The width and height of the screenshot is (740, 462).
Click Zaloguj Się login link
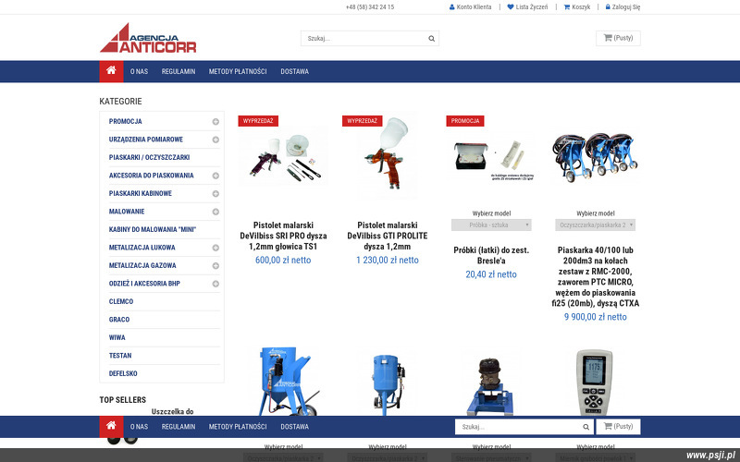(x=623, y=7)
